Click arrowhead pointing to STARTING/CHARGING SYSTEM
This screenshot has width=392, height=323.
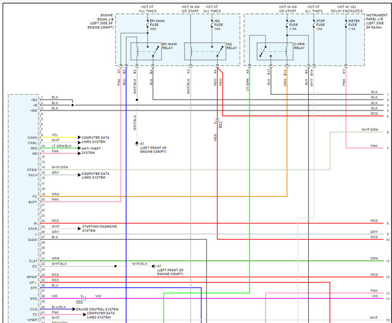point(79,228)
